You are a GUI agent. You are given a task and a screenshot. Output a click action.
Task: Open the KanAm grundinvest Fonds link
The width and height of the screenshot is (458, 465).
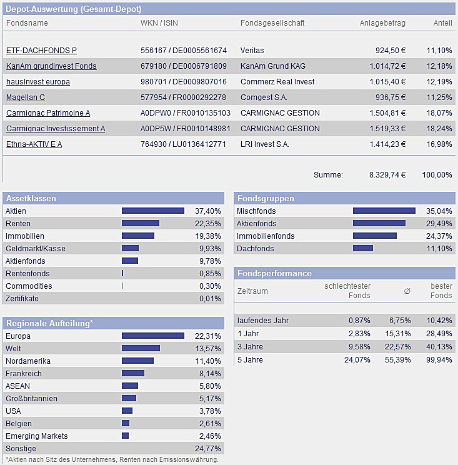[51, 66]
